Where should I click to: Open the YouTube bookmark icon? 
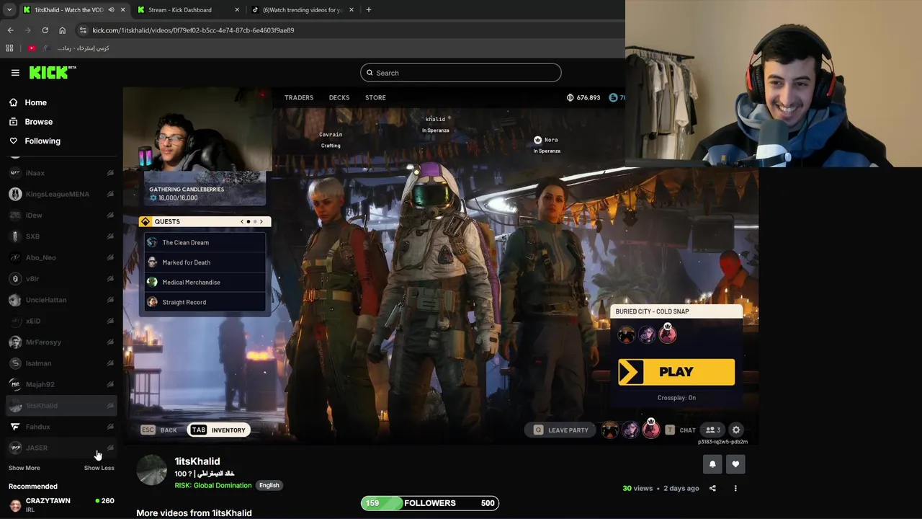tap(32, 48)
